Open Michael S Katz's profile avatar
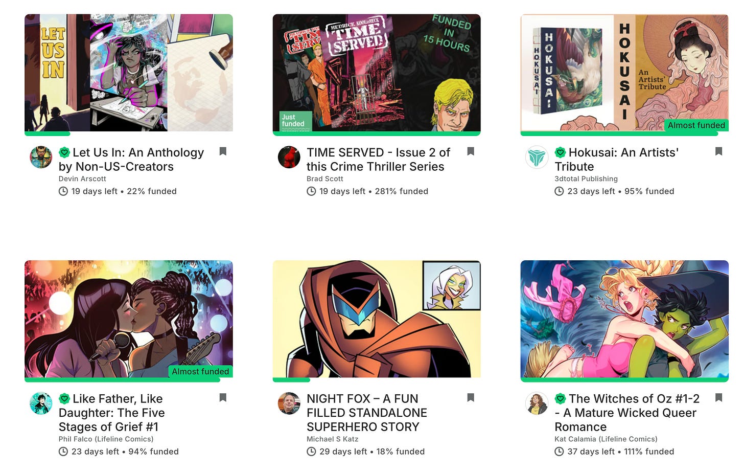The height and width of the screenshot is (472, 744). coord(289,403)
